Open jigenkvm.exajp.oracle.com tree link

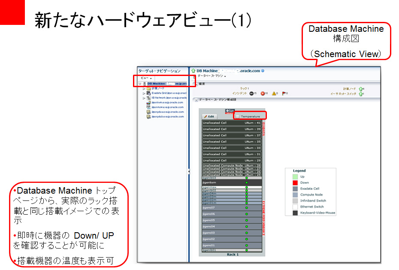(x=167, y=103)
